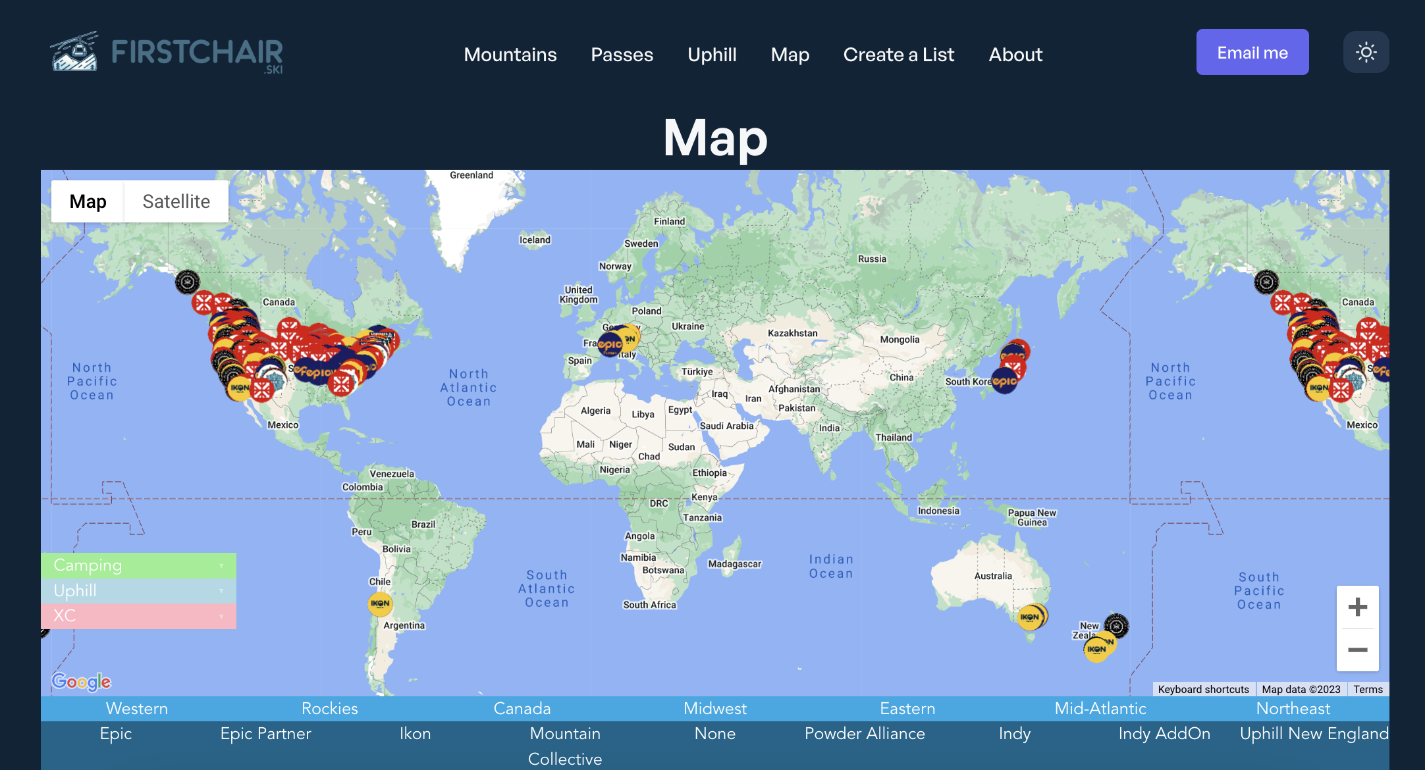Screen dimensions: 1425x770
Task: Filter by the Eastern region
Action: tap(907, 709)
